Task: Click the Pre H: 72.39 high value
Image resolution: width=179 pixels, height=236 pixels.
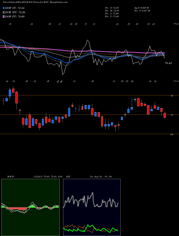Action: [x=112, y=11]
